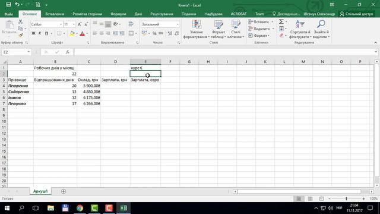Screen dimensions: 380x214
Task: Click the text orientation icon
Action: (116, 24)
